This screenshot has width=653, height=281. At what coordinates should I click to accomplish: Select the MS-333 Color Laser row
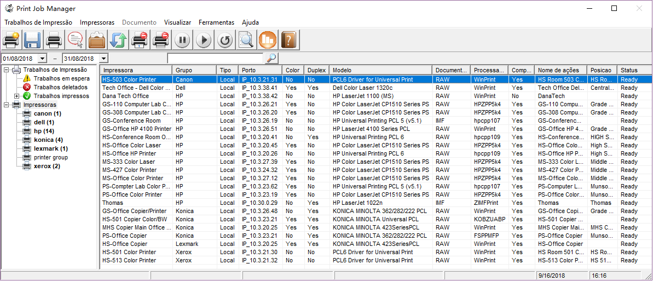coord(376,162)
